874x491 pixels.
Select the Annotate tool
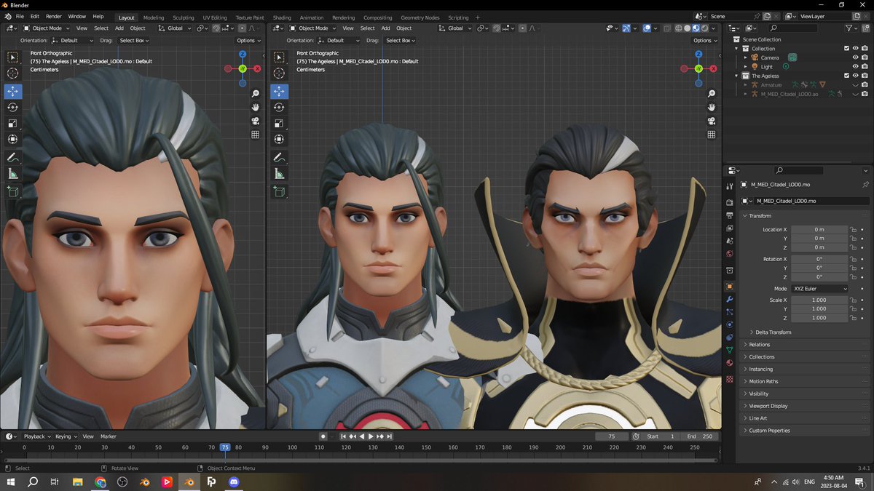pyautogui.click(x=12, y=157)
